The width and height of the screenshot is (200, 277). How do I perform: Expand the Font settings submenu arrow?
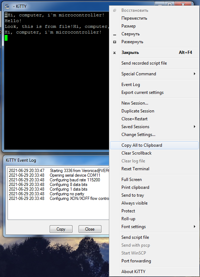195,226
